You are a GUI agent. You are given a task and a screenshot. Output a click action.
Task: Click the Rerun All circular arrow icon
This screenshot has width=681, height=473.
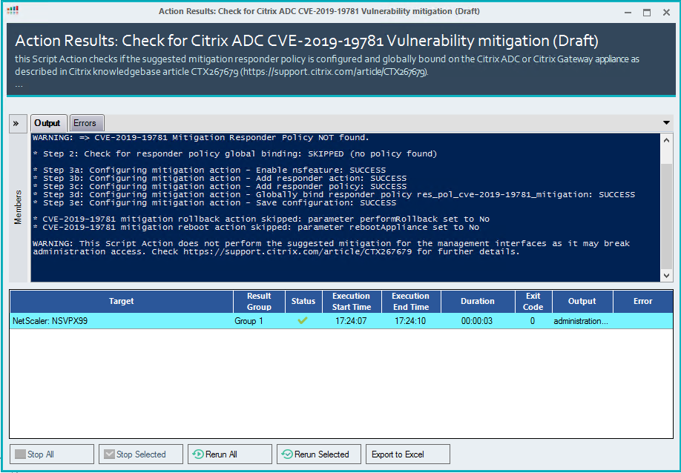198,454
